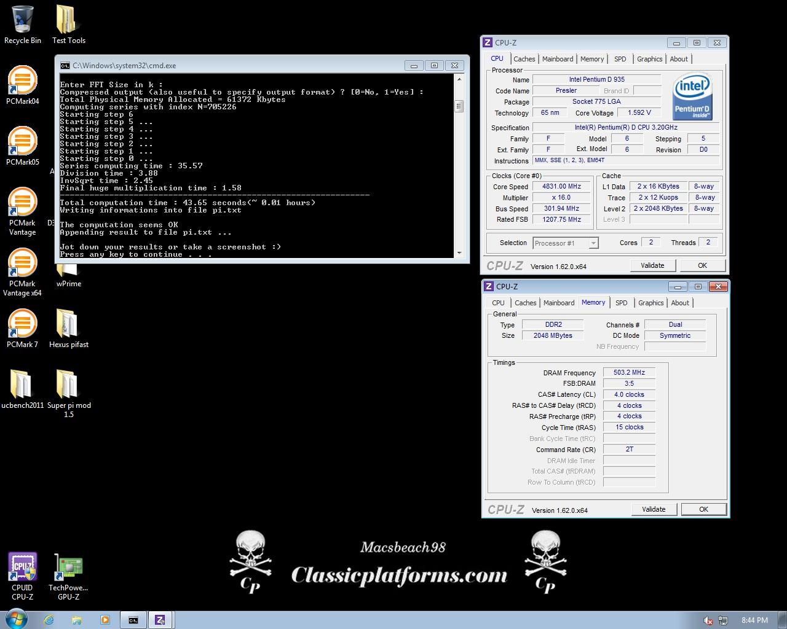Image resolution: width=787 pixels, height=629 pixels.
Task: Select About tab in lower CPU-Z window
Action: 680,303
